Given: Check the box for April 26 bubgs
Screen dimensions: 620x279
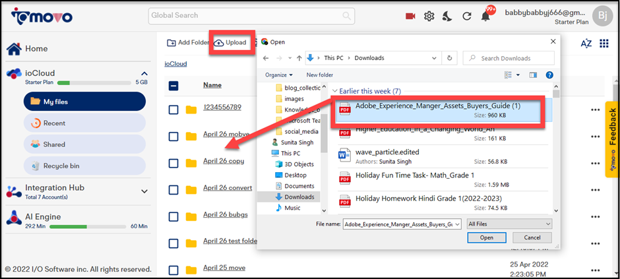Looking at the screenshot, I should tap(173, 216).
